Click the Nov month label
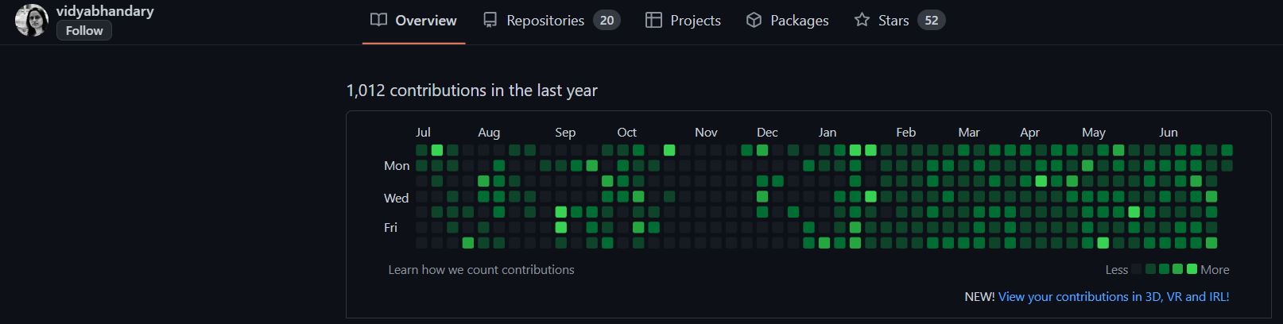Image resolution: width=1283 pixels, height=324 pixels. [x=706, y=133]
